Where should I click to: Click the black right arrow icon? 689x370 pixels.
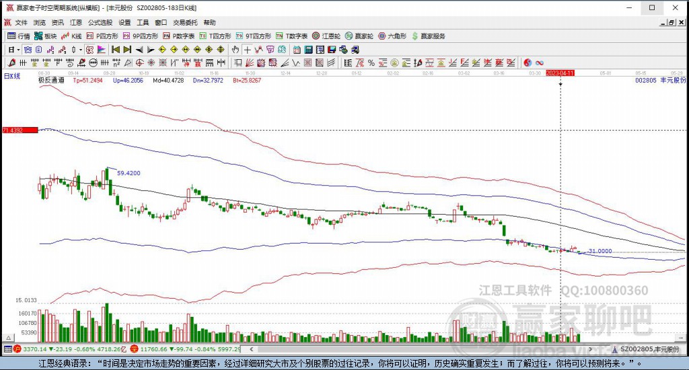(x=151, y=50)
